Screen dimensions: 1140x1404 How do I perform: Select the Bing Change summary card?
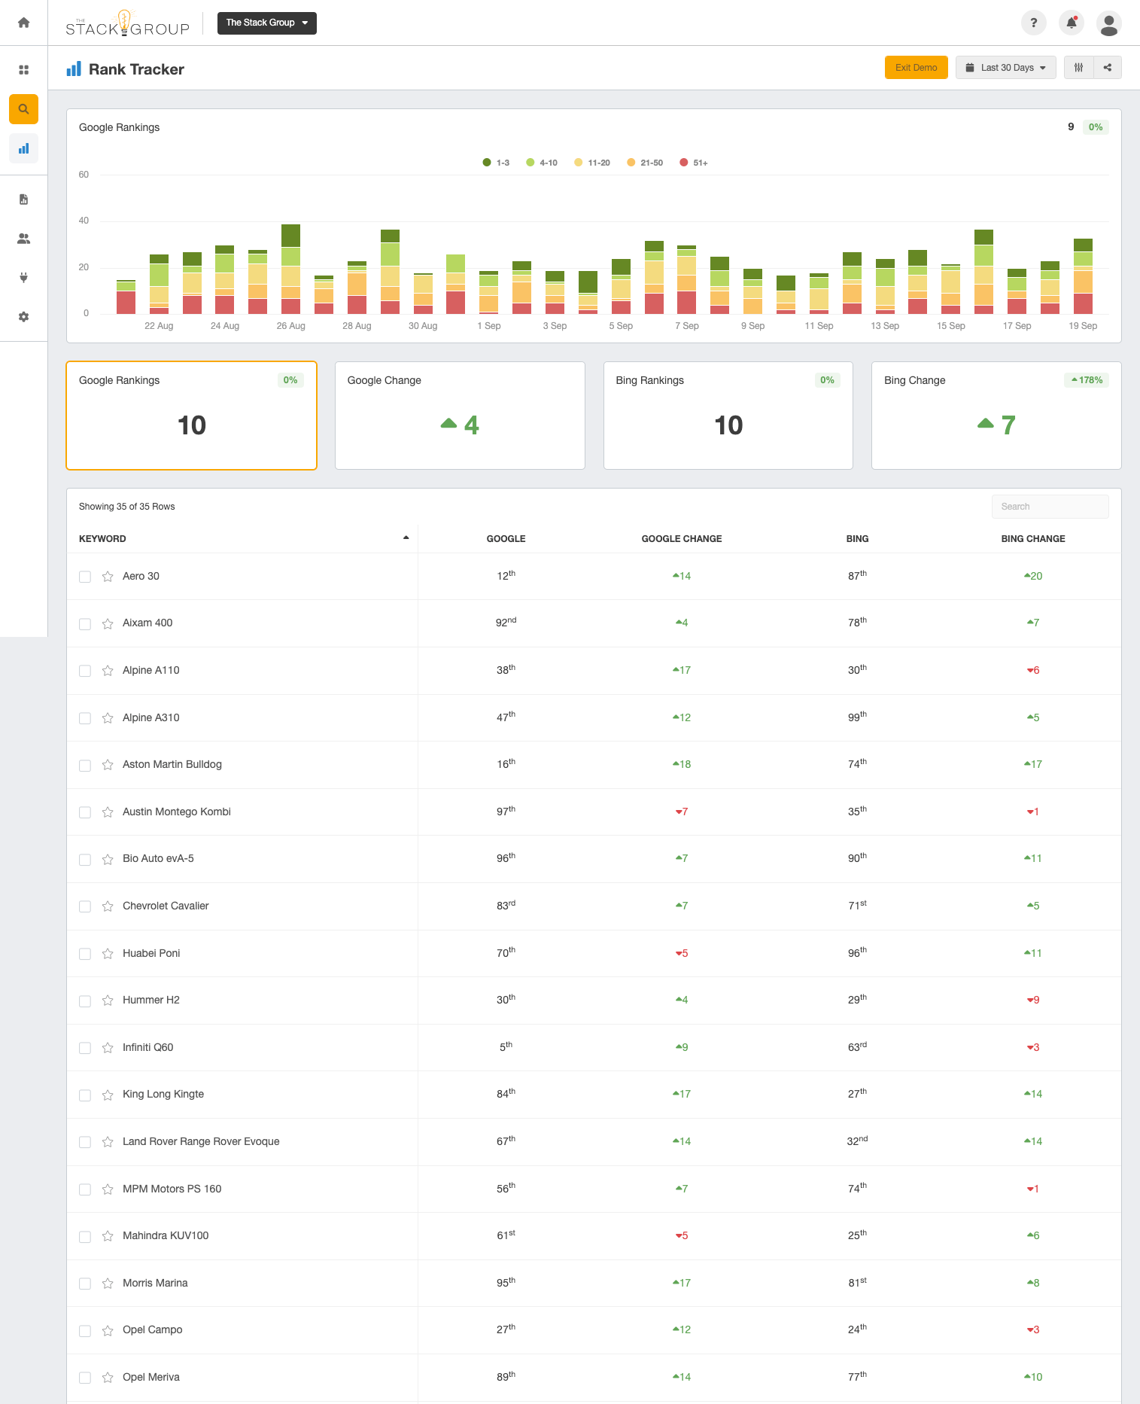point(996,416)
